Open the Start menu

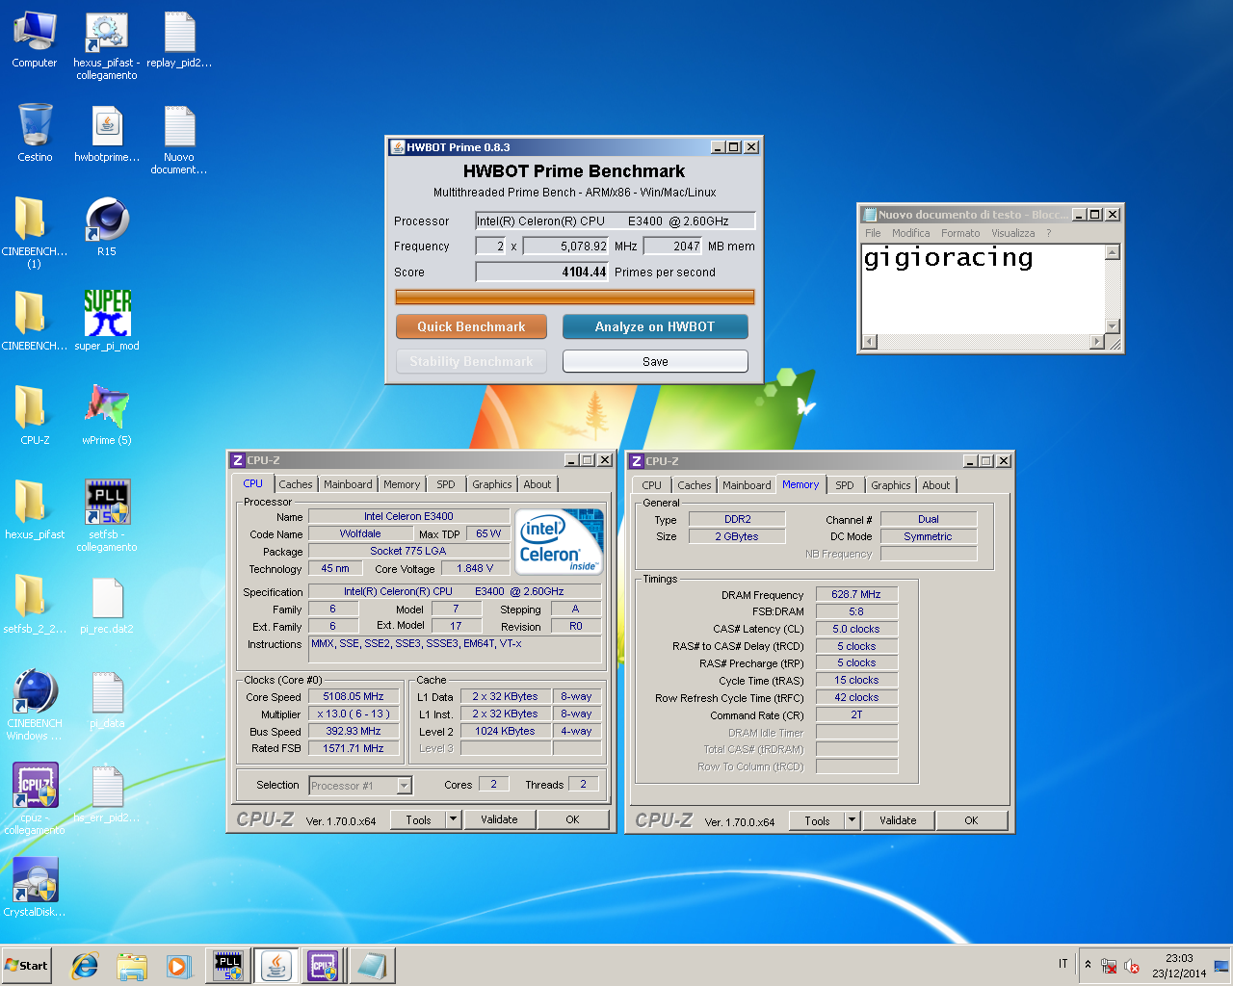[x=27, y=966]
